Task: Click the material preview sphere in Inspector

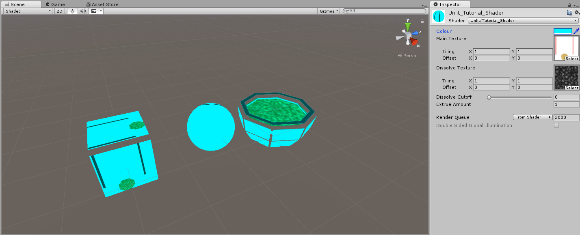Action: 438,16
